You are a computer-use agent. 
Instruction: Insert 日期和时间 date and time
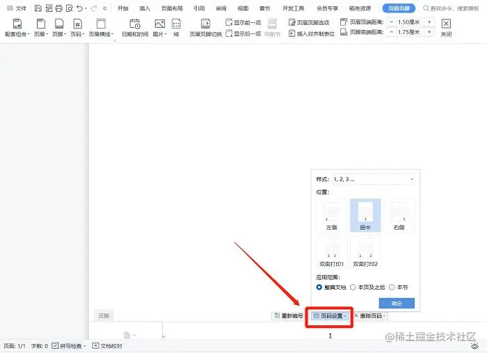click(135, 28)
